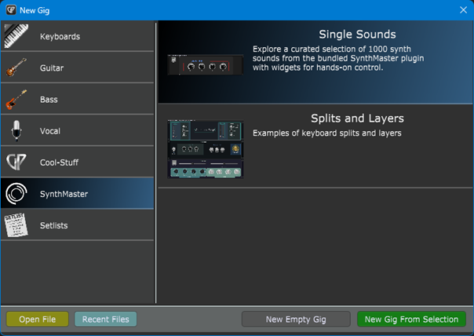Click the GP logo next to Cool-Stuff
Image resolution: width=474 pixels, height=336 pixels.
click(x=16, y=162)
